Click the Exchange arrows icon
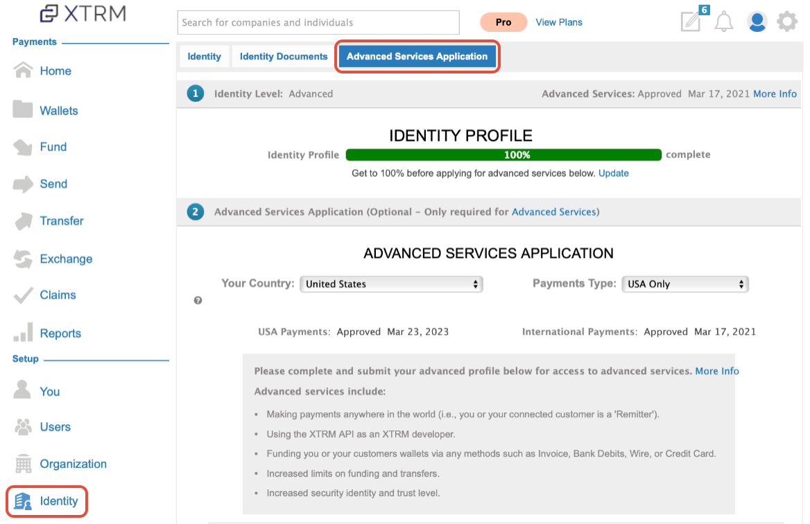The width and height of the screenshot is (810, 524). [23, 259]
